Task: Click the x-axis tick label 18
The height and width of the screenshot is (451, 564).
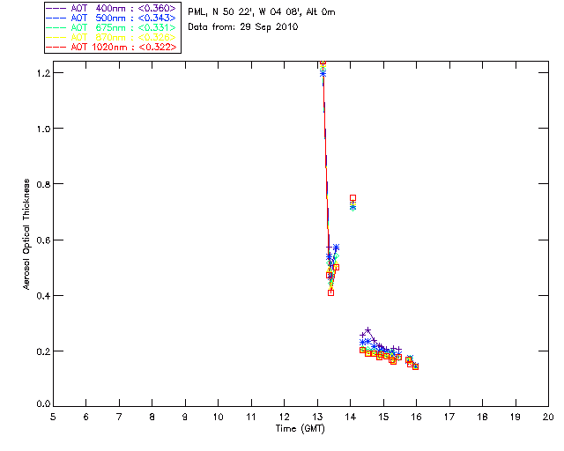Action: point(482,417)
